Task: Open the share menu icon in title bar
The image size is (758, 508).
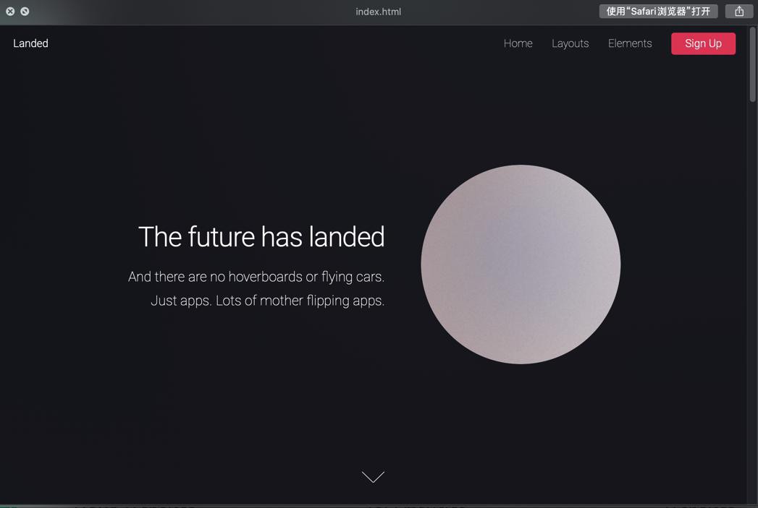Action: [739, 11]
